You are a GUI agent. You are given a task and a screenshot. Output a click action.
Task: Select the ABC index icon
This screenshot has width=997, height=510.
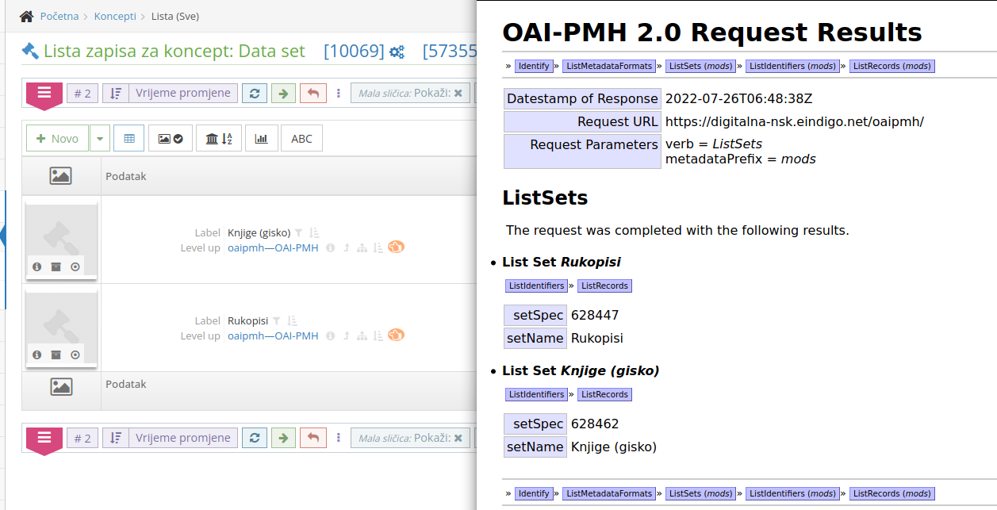pos(301,137)
